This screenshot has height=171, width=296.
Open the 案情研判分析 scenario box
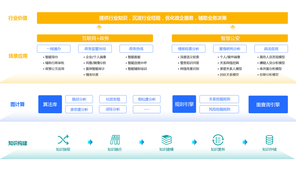(x=230, y=49)
